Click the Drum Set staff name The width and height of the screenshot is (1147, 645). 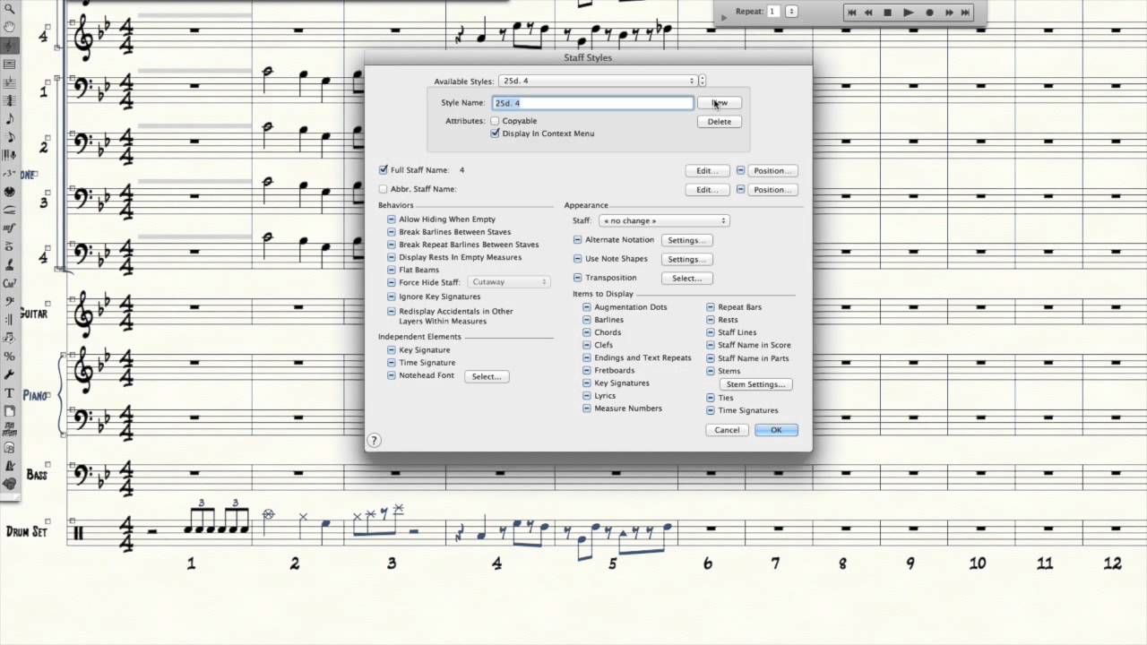[27, 532]
